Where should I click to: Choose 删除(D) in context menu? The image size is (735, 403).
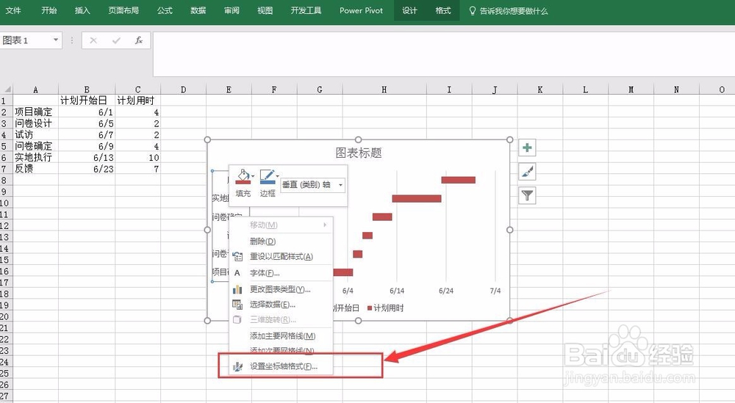tap(281, 242)
